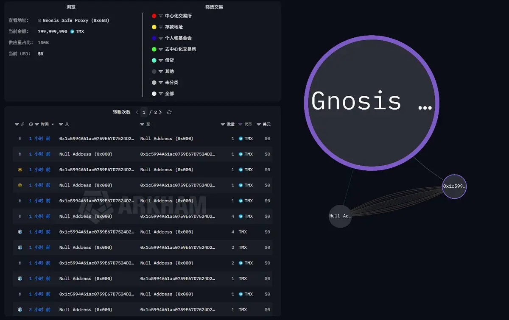This screenshot has height=320, width=509.
Task: Select the 筛选交易 panel heading
Action: (214, 7)
